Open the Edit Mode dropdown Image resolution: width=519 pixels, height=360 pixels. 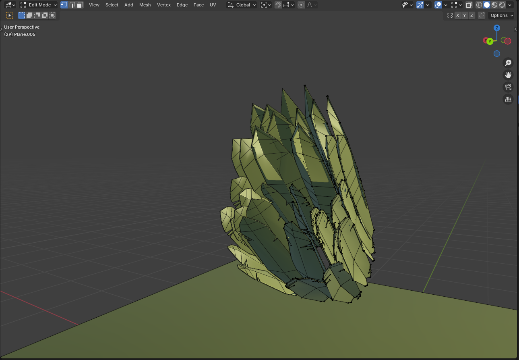click(x=39, y=5)
